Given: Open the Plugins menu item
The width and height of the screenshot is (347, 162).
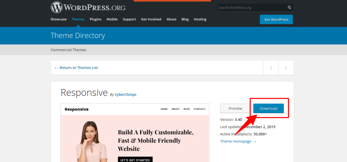Looking at the screenshot, I should pos(95,19).
